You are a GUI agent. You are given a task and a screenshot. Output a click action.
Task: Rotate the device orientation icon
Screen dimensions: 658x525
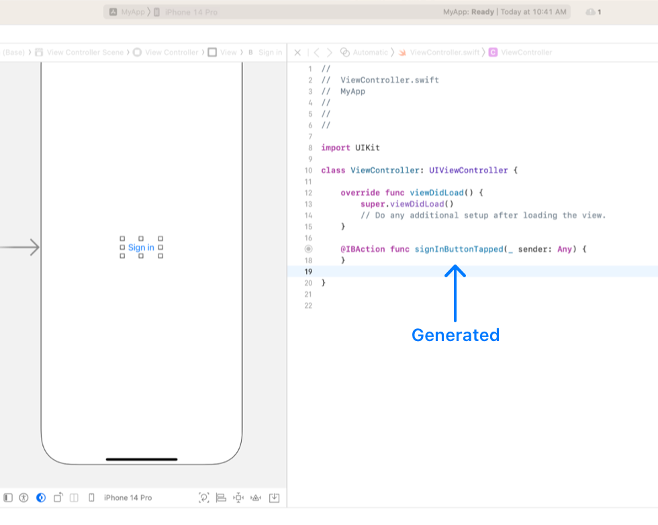point(59,497)
